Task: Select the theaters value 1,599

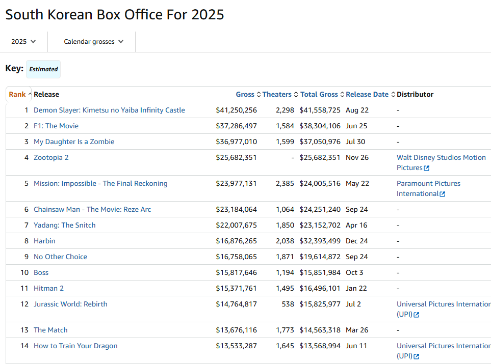Action: (285, 142)
